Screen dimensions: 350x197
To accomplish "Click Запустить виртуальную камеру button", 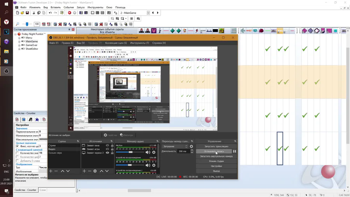I will pyautogui.click(x=216, y=157).
